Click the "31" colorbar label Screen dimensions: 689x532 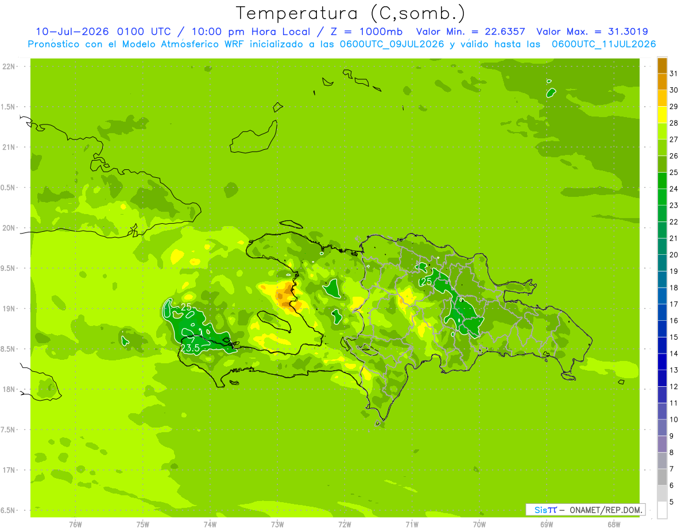(x=673, y=73)
